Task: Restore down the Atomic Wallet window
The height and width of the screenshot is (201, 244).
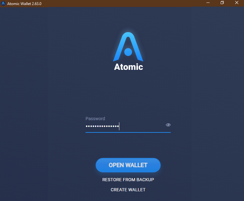Action: (222, 3)
